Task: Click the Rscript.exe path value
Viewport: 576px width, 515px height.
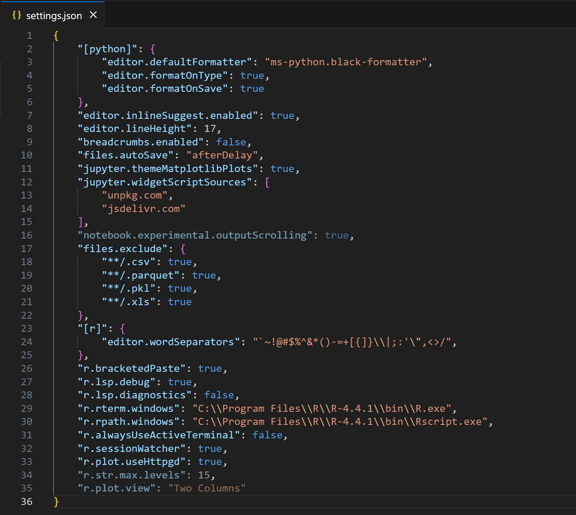Action: pos(340,422)
